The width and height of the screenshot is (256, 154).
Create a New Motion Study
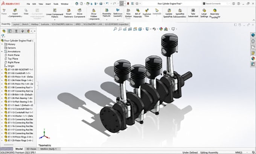[x=128, y=14]
